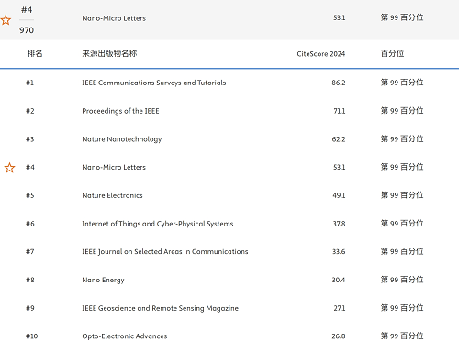This screenshot has height=353, width=459.
Task: Click the 53.1 value in the top summary row
Action: coord(340,17)
